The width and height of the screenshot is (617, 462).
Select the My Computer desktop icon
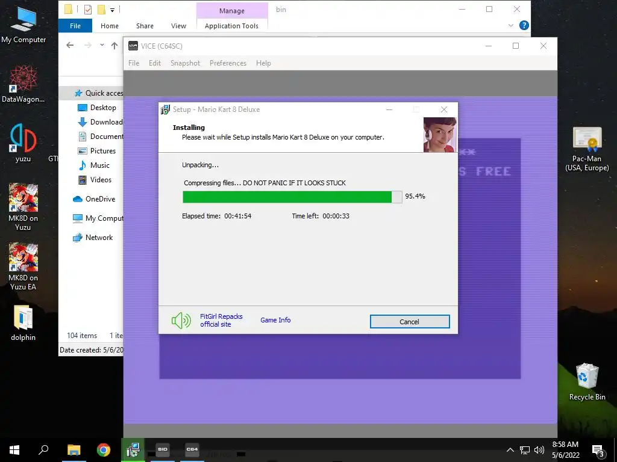point(23,25)
